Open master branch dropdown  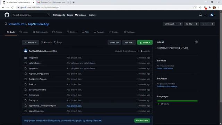pos(31,42)
